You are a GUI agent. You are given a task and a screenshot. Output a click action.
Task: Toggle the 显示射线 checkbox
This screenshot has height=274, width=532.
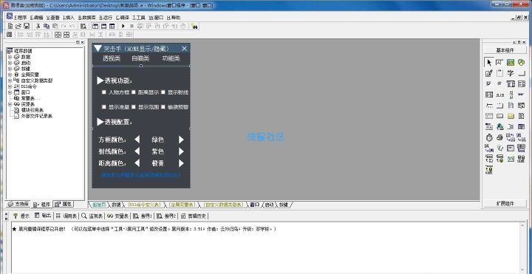pos(163,92)
